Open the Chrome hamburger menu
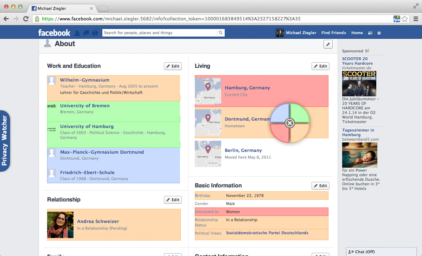422x256 pixels. point(415,19)
